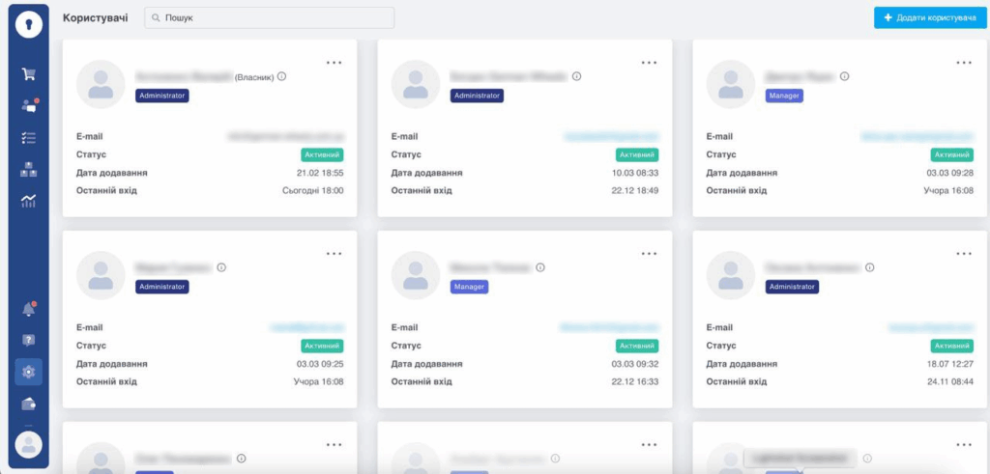Image resolution: width=990 pixels, height=474 pixels.
Task: Open the customers chat icon in sidebar
Action: [29, 106]
